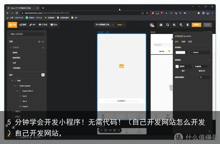Select the orange checked page in pages list
The image size is (220, 144).
point(27,48)
